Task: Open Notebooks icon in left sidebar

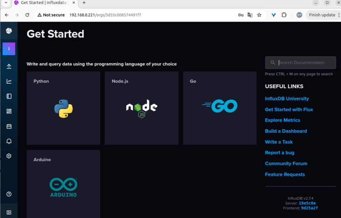Action: click(x=9, y=96)
